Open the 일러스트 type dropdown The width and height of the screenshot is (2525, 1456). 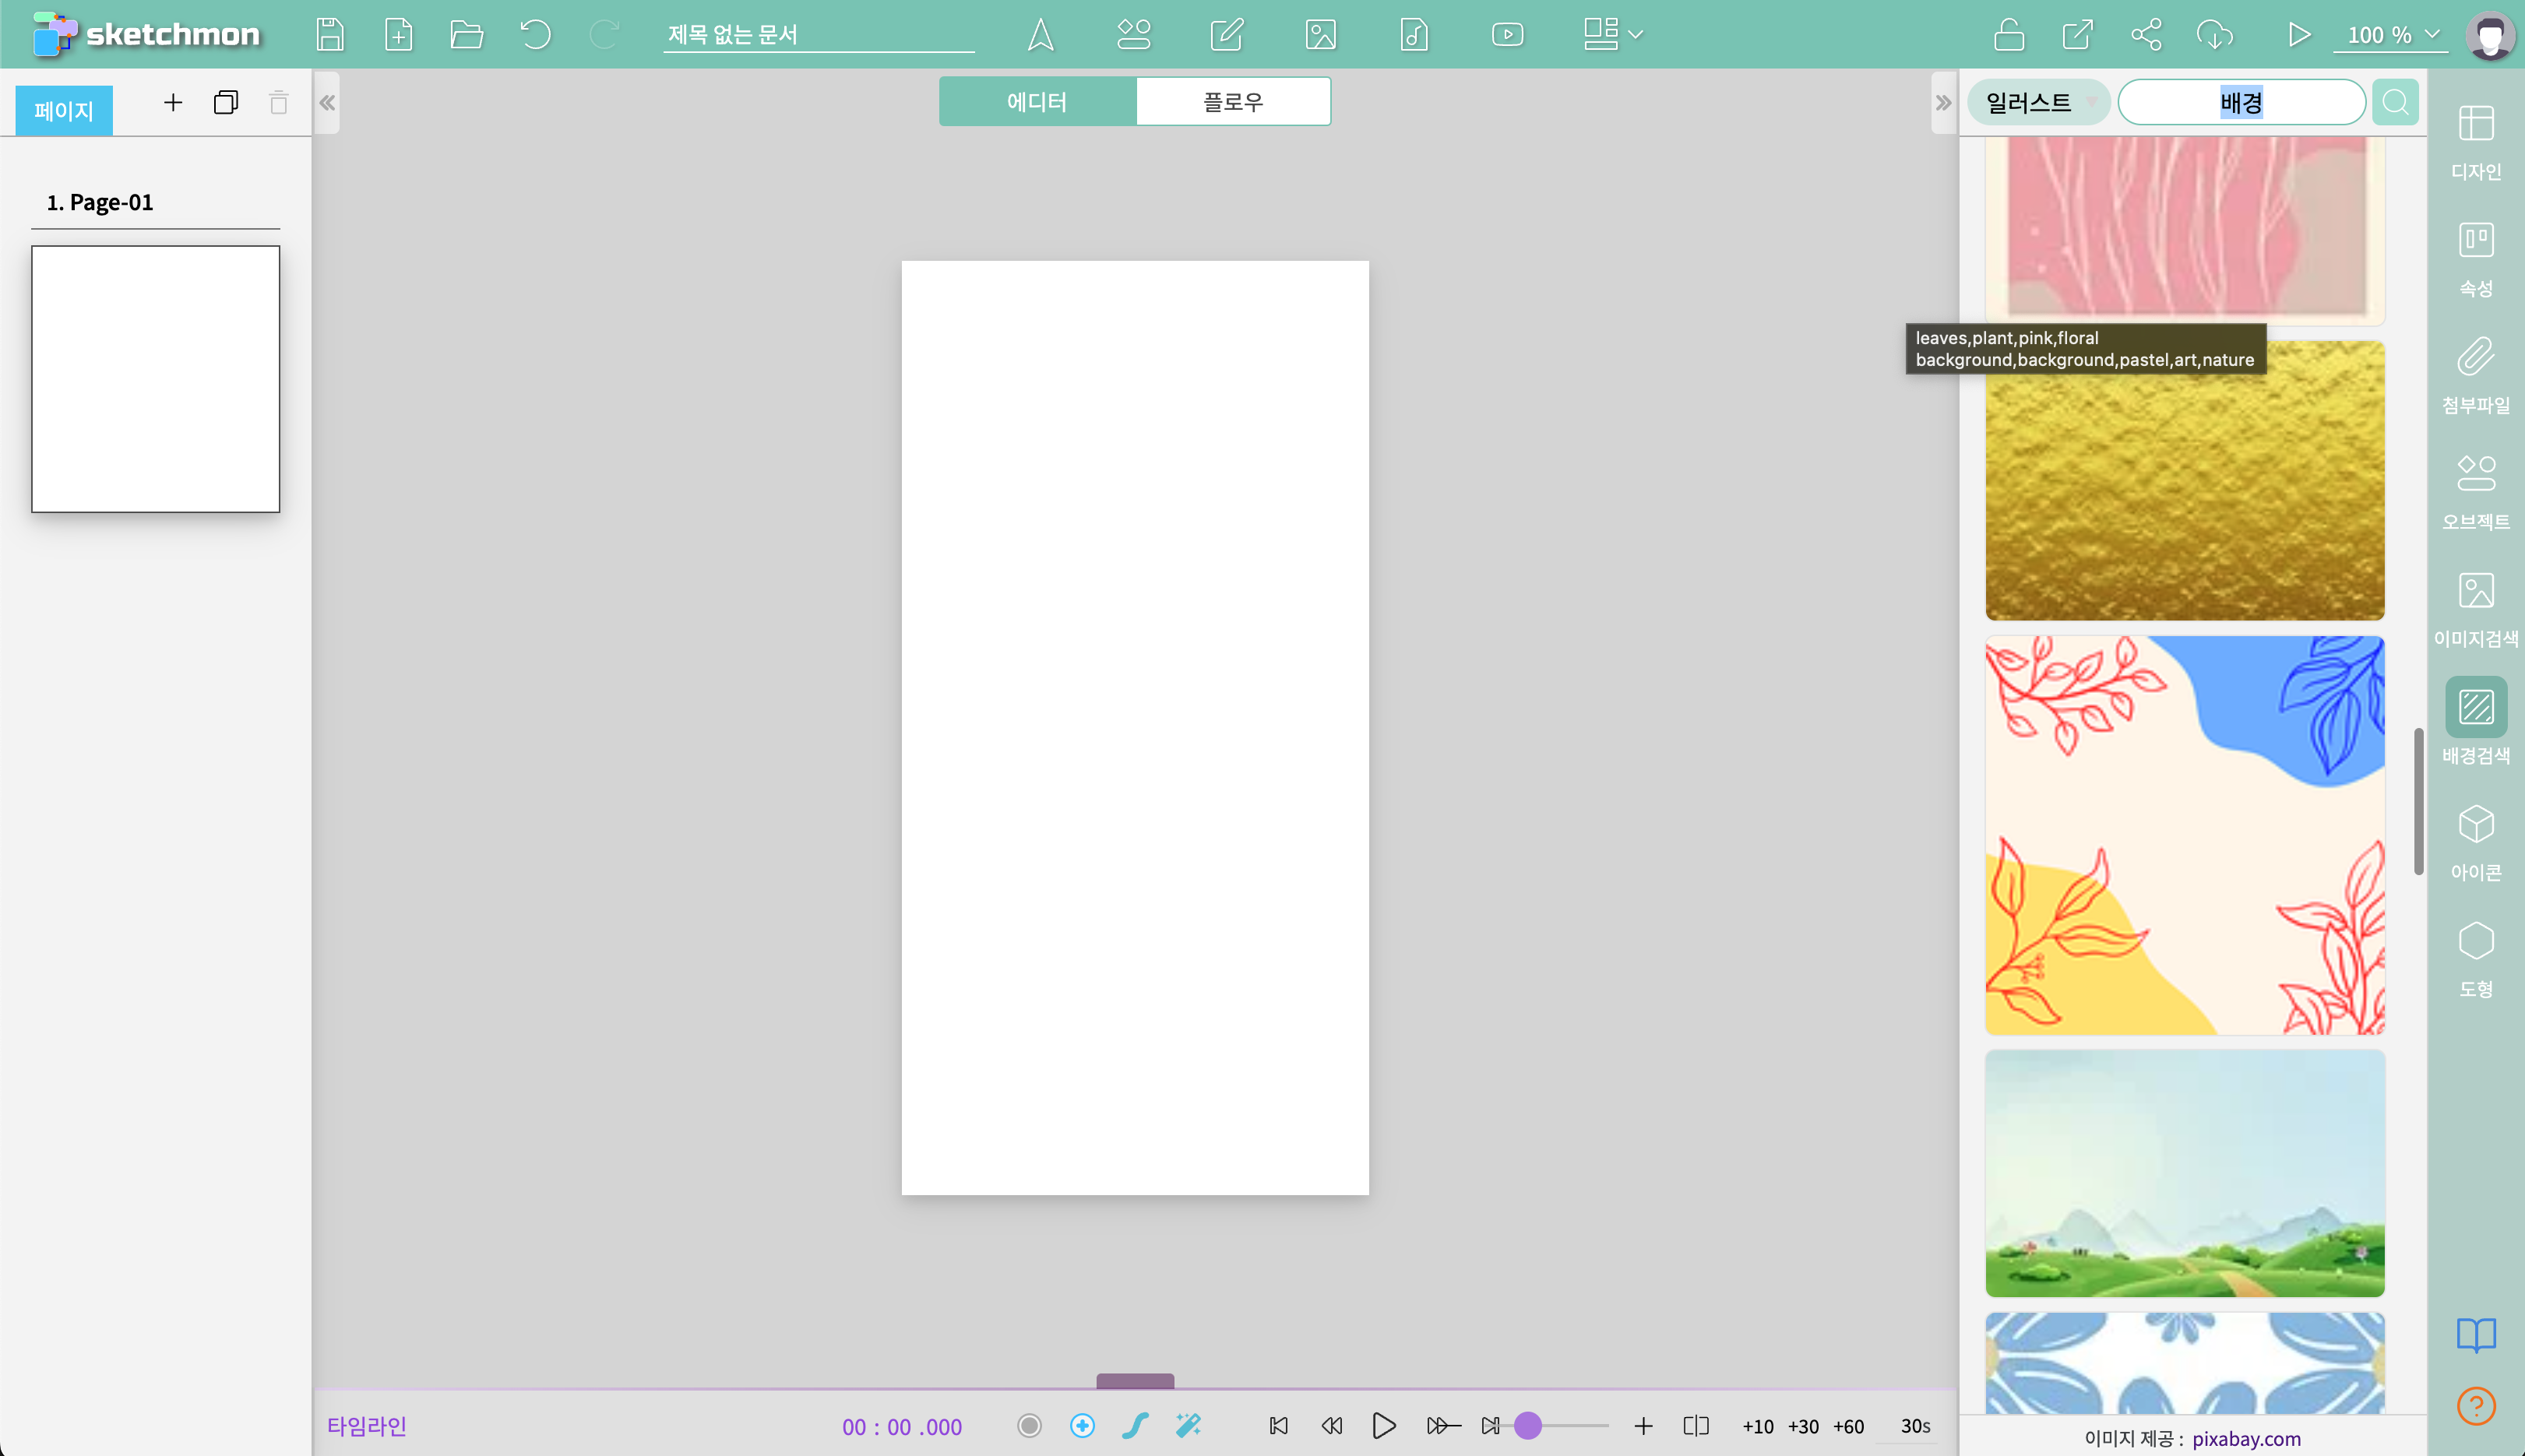2038,102
